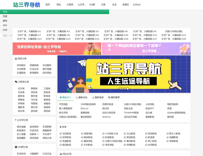Click thumbs-up icon beside 116网址大全
The height and width of the screenshot is (156, 203).
pos(103,134)
